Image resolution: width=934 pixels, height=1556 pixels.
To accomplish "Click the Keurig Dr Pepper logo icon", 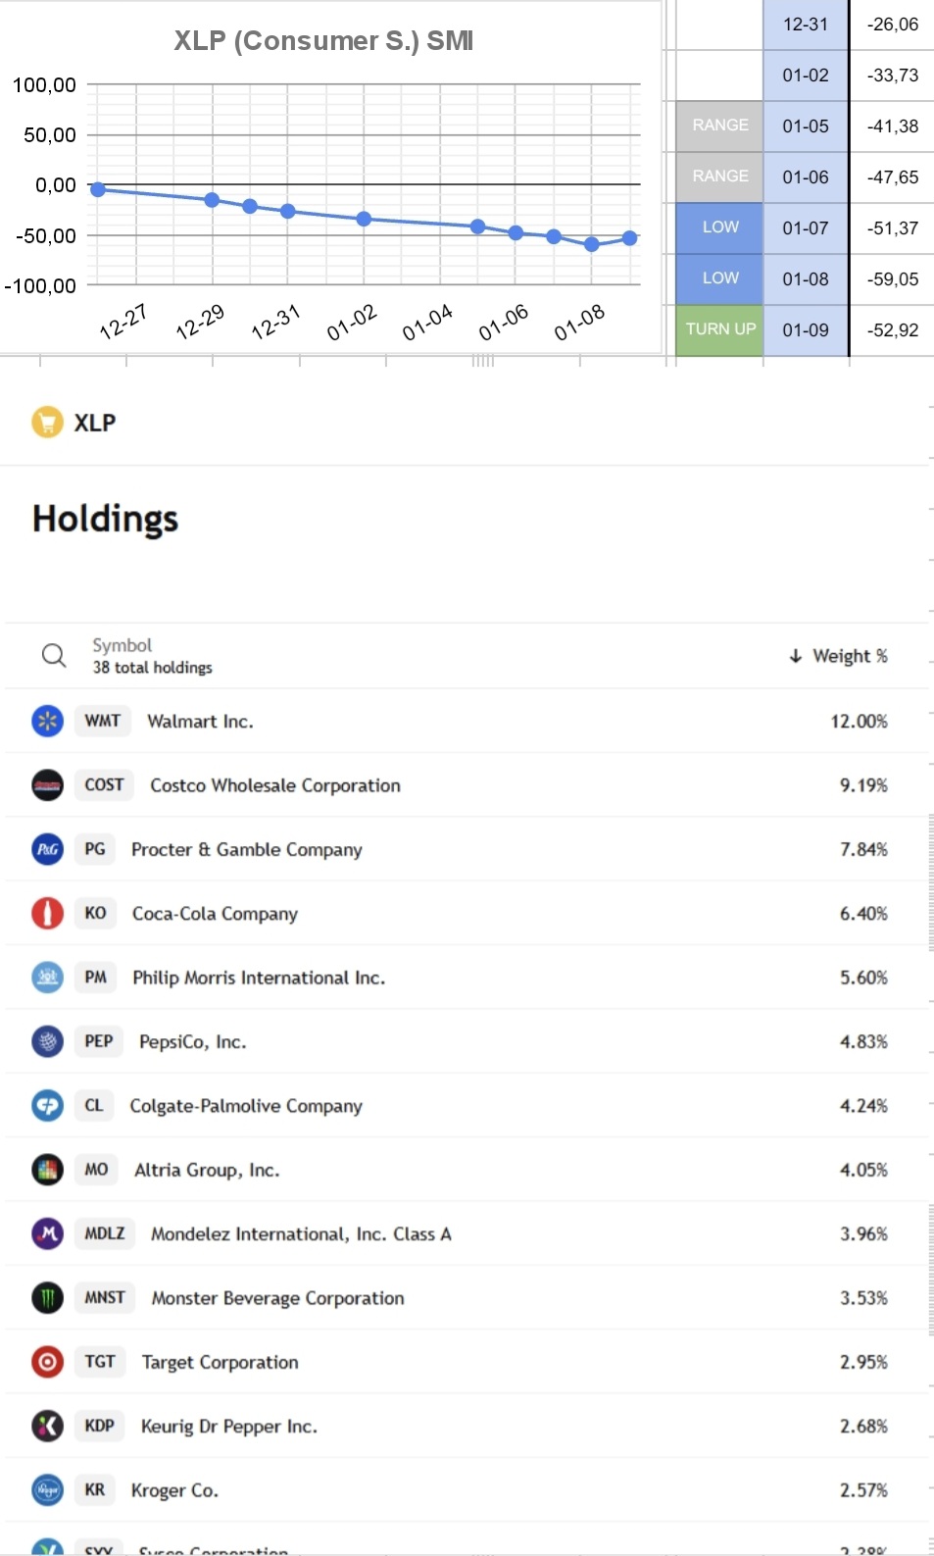I will (47, 1426).
